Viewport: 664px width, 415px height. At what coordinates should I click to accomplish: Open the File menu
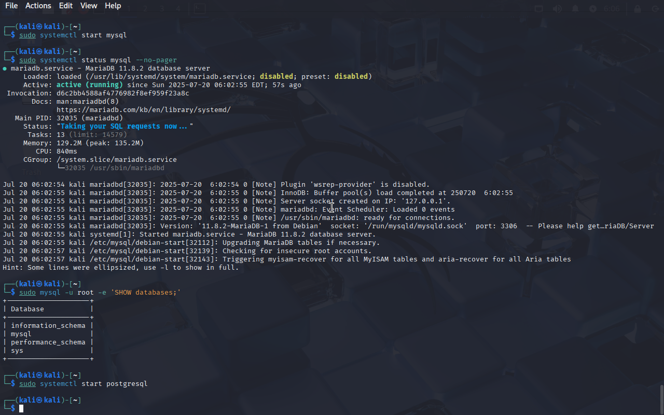coord(11,6)
